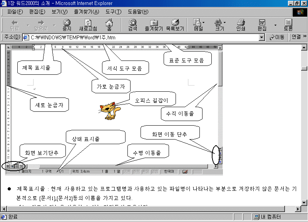Go forward with the 앞으로 toolbar button

(x=41, y=25)
